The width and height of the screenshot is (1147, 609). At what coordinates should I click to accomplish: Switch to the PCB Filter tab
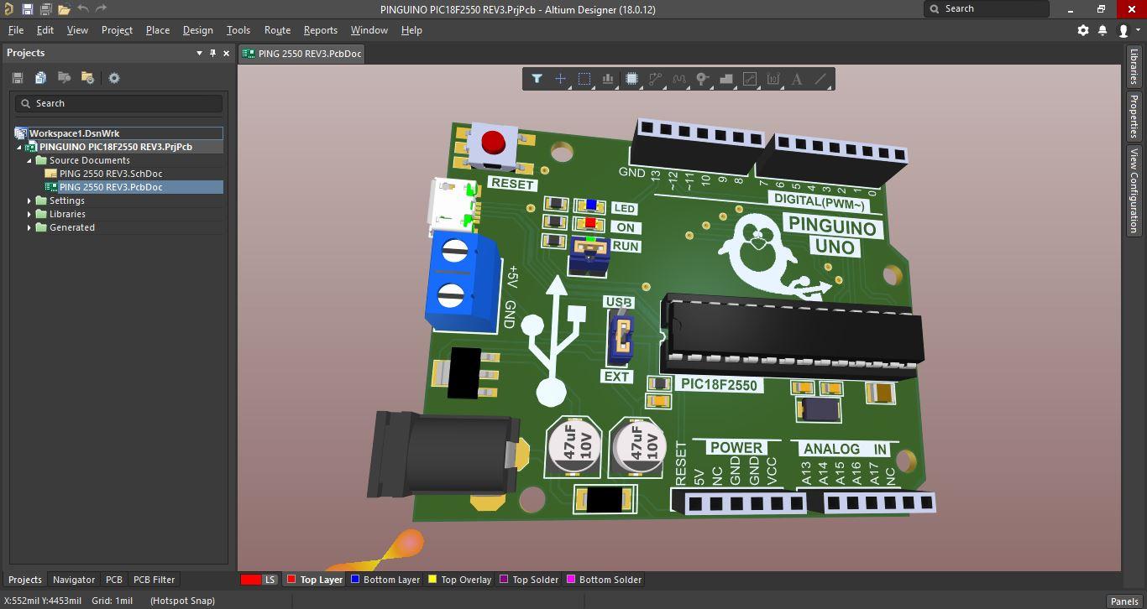click(155, 580)
